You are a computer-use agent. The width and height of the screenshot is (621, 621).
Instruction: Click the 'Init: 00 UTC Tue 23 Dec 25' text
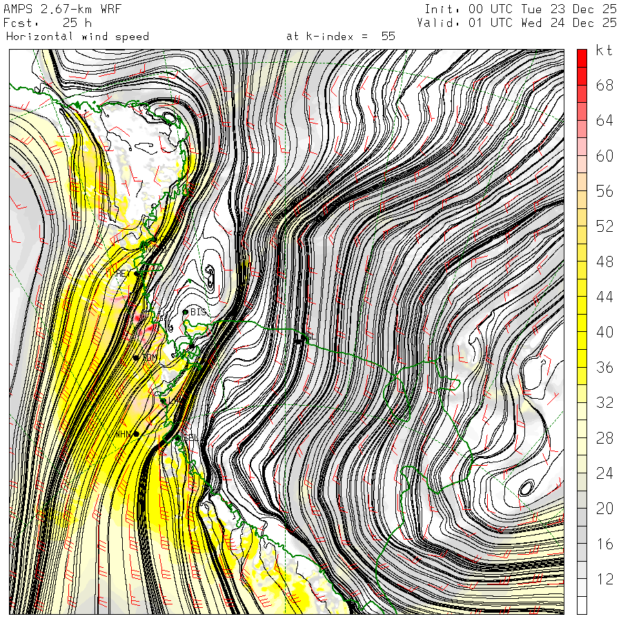pyautogui.click(x=520, y=9)
